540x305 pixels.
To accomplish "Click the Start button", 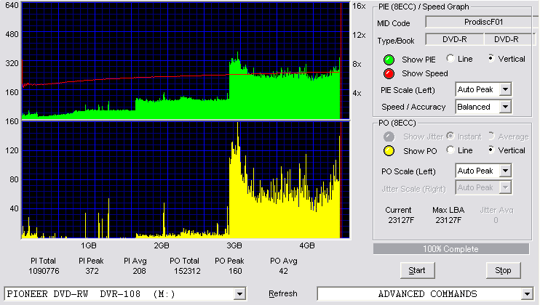I will (x=417, y=270).
